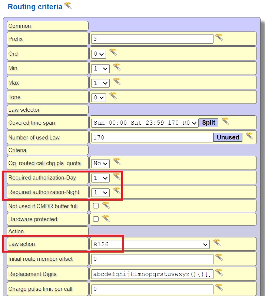Open Og. routed call chg.pls. quota dropdown
265x296 pixels.
[100, 163]
